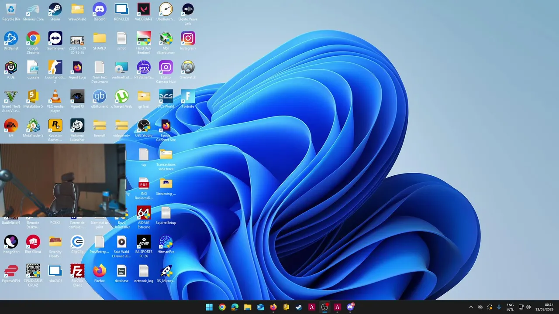Screen dimensions: 559x314
Task: Open Microsoft Edge from the taskbar
Action: tap(235, 307)
